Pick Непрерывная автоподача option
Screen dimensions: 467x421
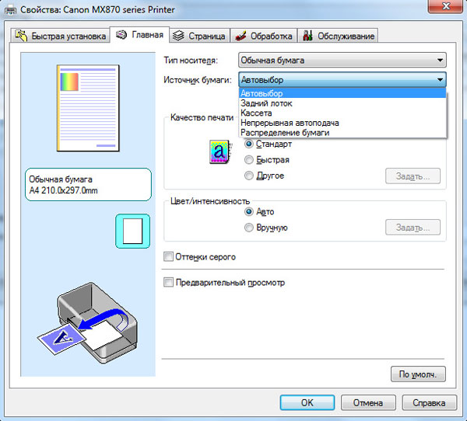tap(342, 123)
